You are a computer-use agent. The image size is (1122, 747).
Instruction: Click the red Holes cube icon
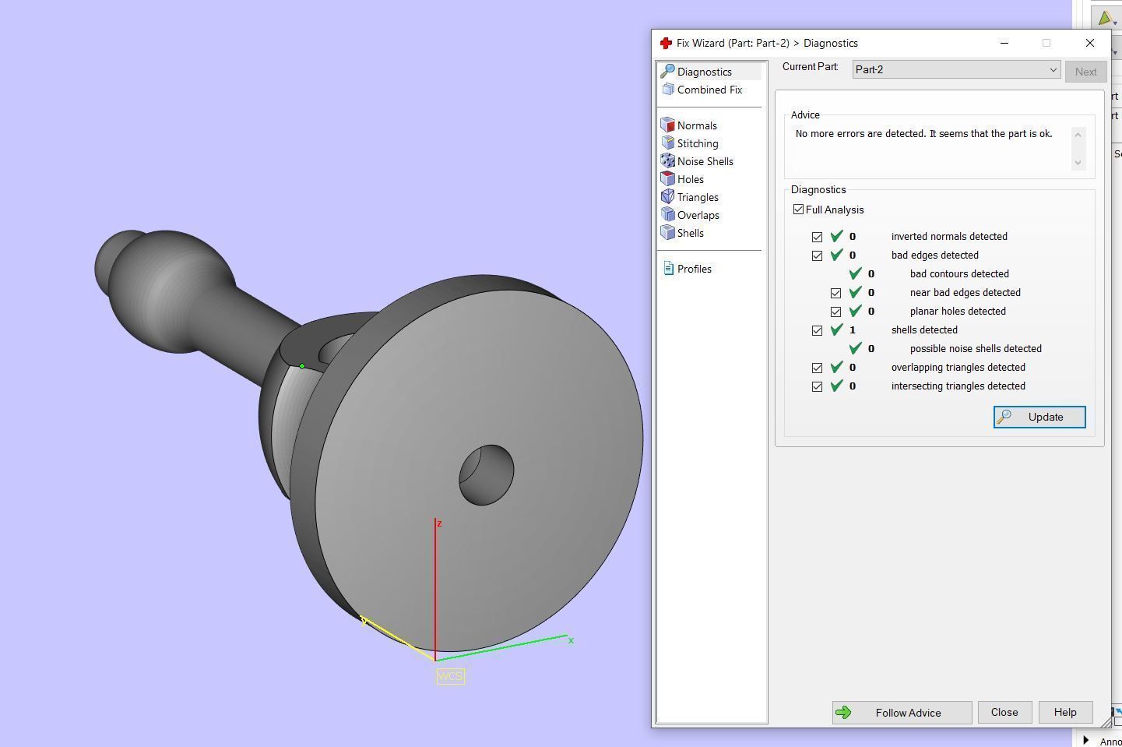coord(667,179)
